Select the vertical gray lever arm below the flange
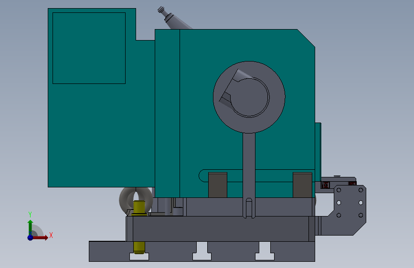The height and width of the screenshot is (268, 414). click(x=249, y=175)
